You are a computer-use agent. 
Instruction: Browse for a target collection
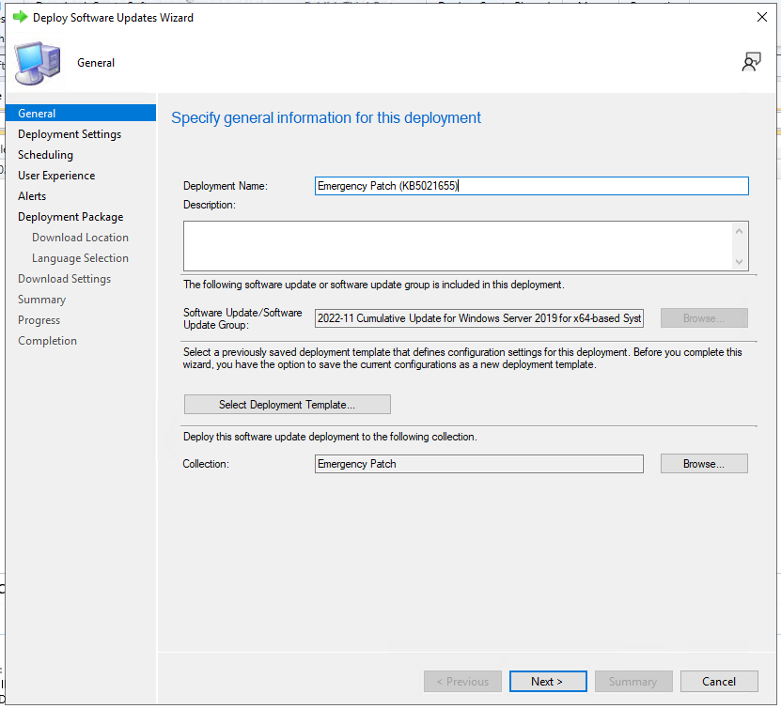[704, 464]
